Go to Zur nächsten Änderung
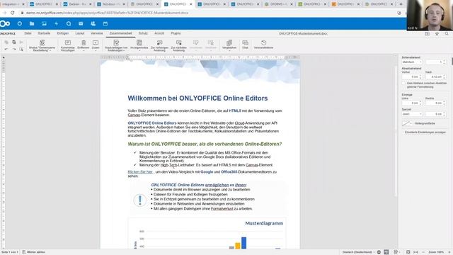Viewport: 453px width, 255px height. (x=179, y=45)
